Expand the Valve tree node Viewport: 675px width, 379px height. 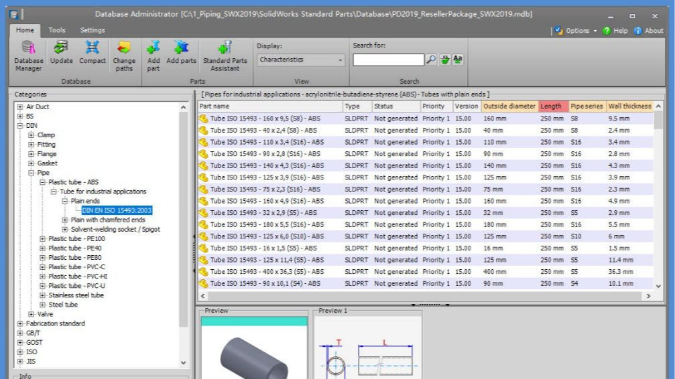(31, 315)
